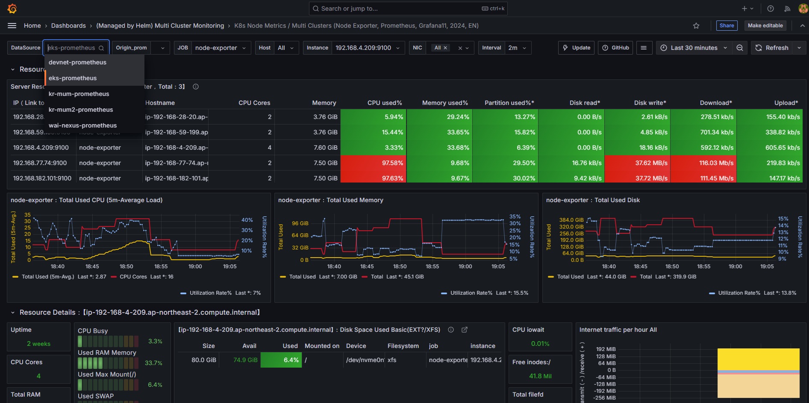
Task: Click the magnifier icon in DataSource field
Action: (x=101, y=48)
